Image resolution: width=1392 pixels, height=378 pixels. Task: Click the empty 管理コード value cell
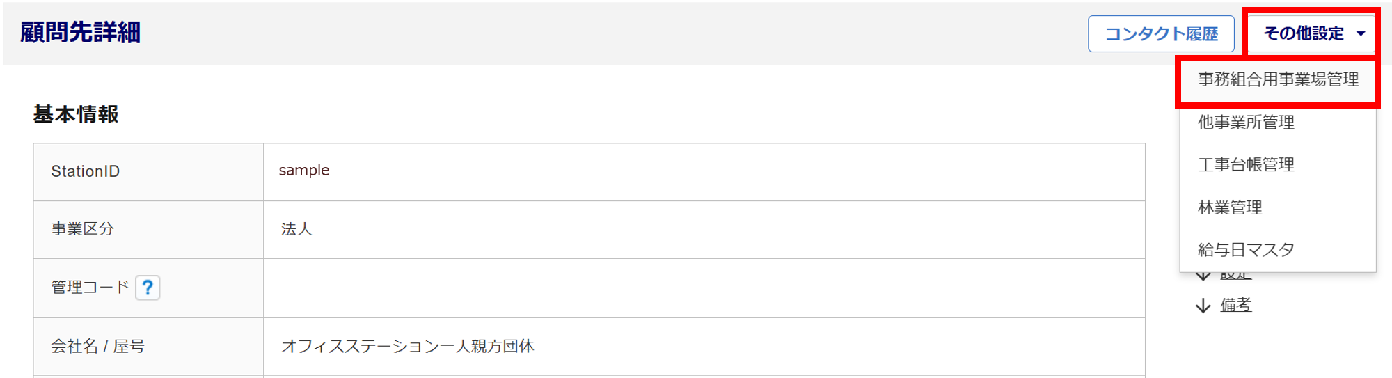click(703, 288)
